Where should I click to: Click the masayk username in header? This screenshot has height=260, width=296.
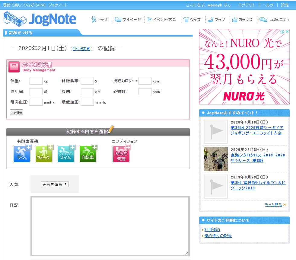click(215, 5)
